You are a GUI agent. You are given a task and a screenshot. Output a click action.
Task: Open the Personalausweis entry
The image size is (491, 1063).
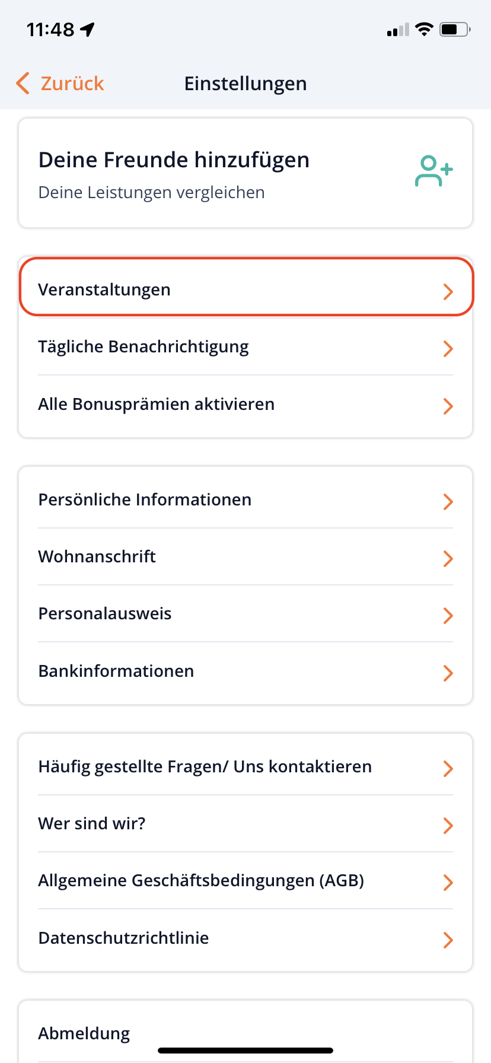pos(105,614)
